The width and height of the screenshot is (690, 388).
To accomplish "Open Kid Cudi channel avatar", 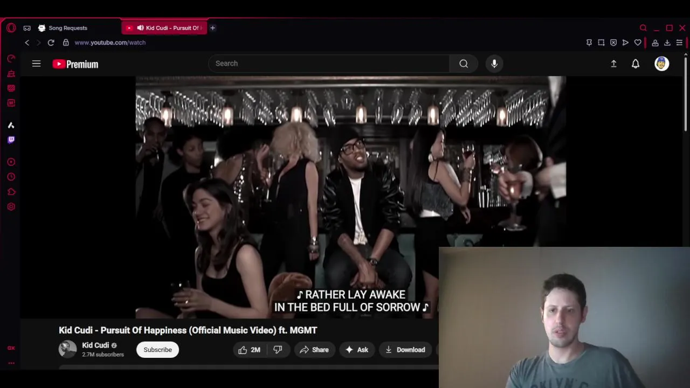I will click(67, 349).
